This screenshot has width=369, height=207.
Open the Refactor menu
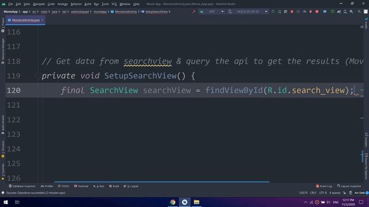click(x=76, y=4)
